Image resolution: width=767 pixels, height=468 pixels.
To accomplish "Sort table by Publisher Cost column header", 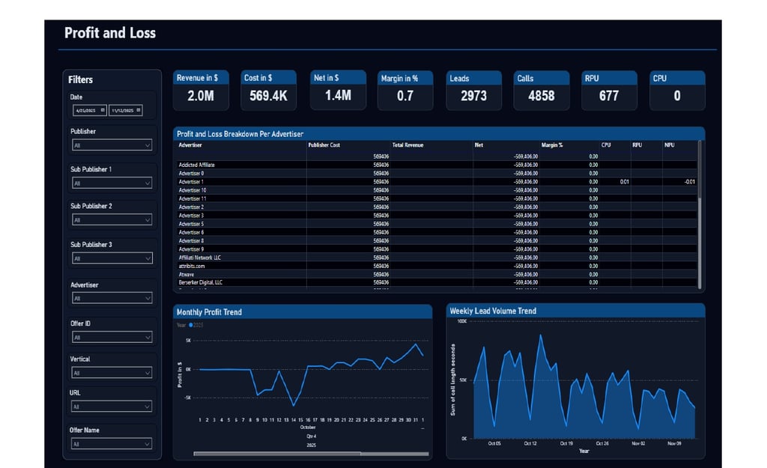I will (324, 145).
